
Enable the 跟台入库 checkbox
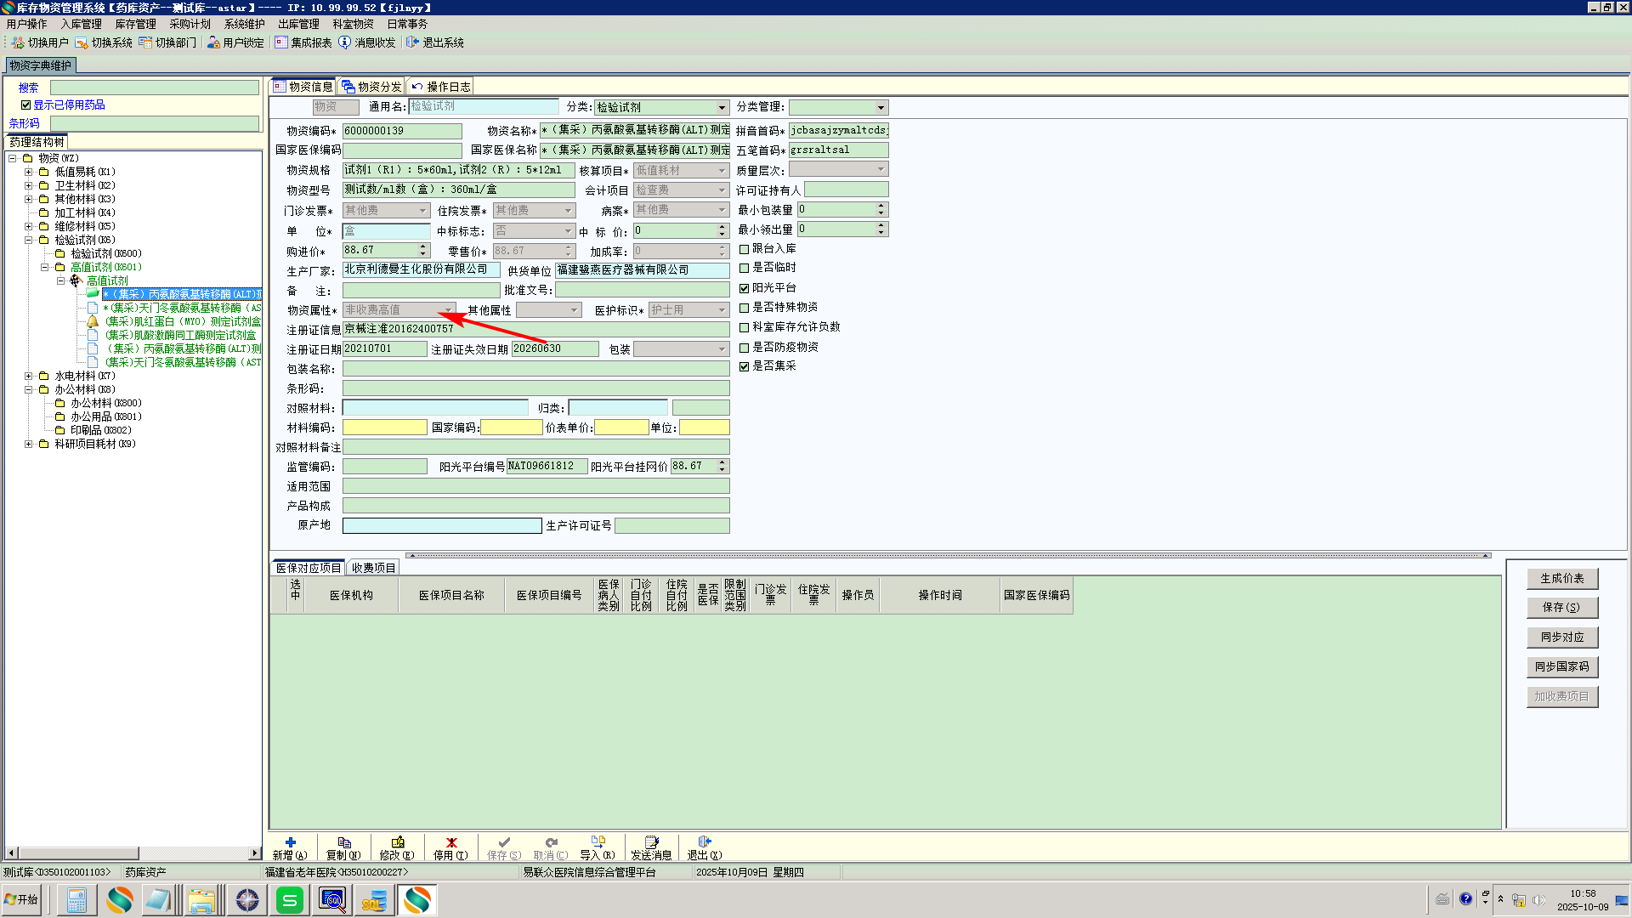[745, 249]
